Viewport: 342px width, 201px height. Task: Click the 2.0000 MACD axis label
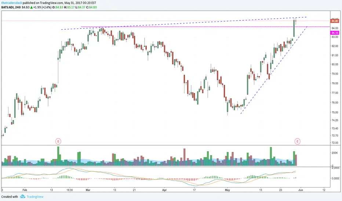coord(335,168)
